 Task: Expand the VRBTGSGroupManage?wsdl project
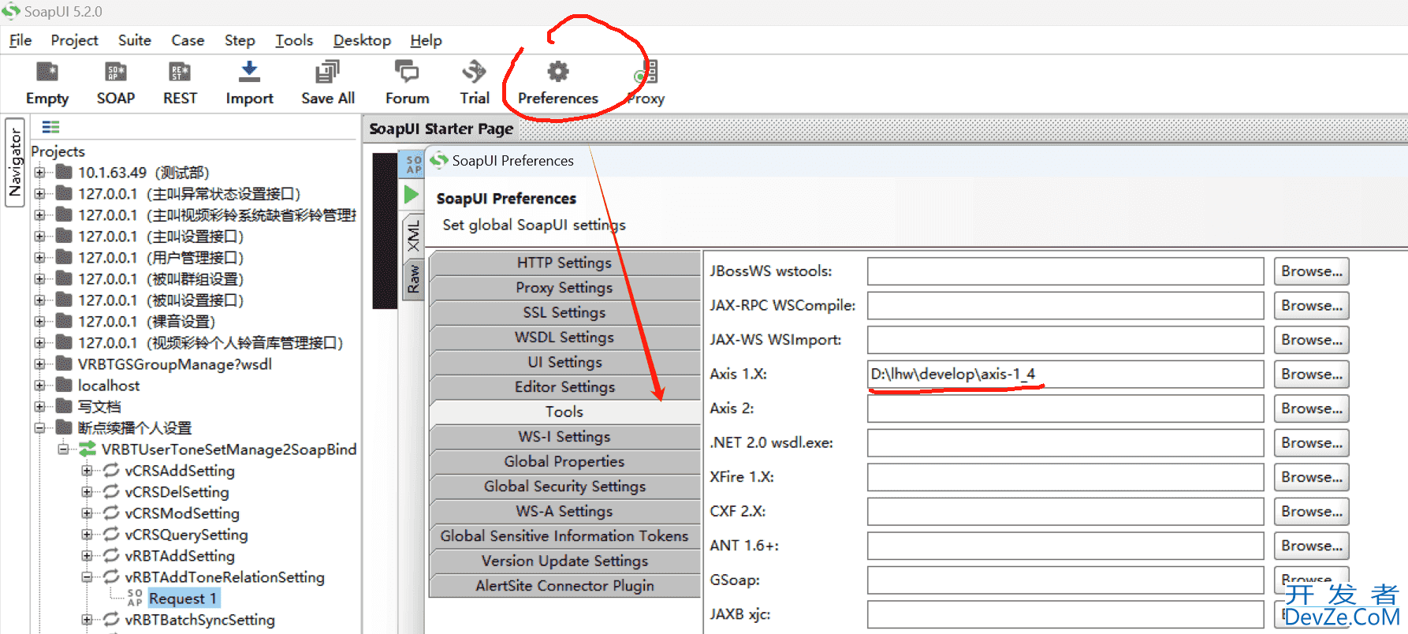point(39,364)
